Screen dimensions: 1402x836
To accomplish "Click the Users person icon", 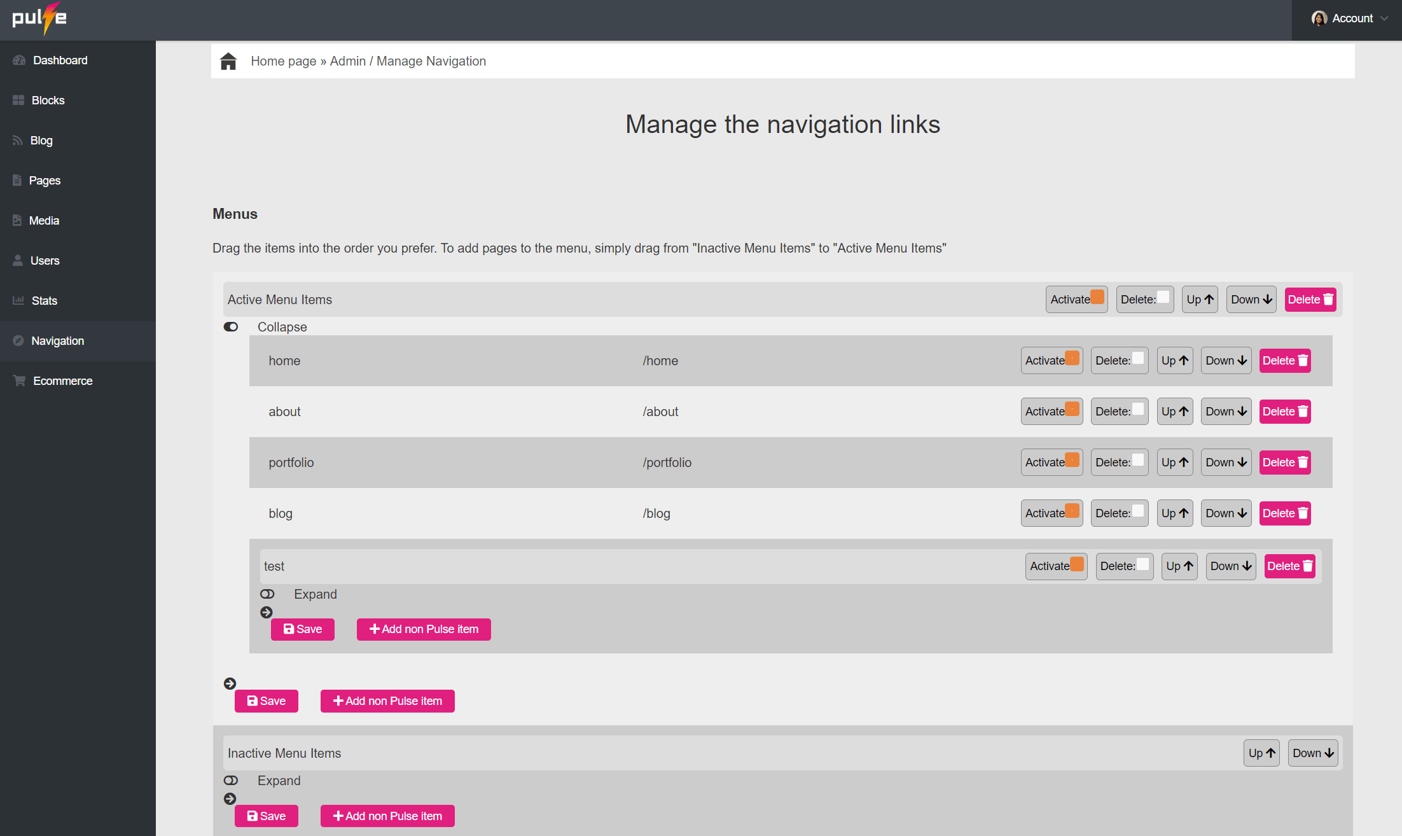I will 18,260.
